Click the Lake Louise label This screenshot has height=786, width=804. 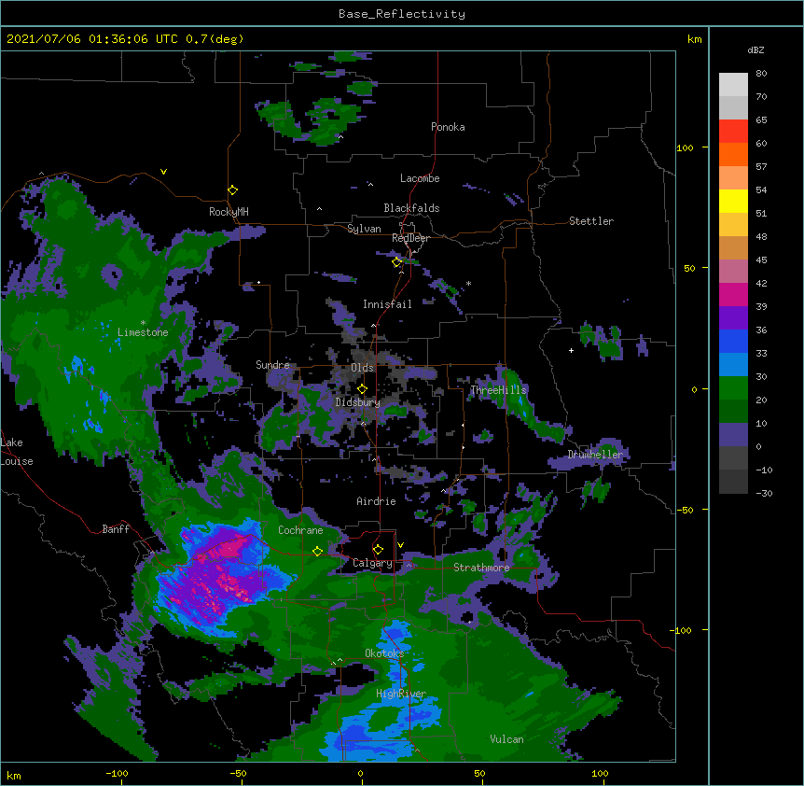16,452
